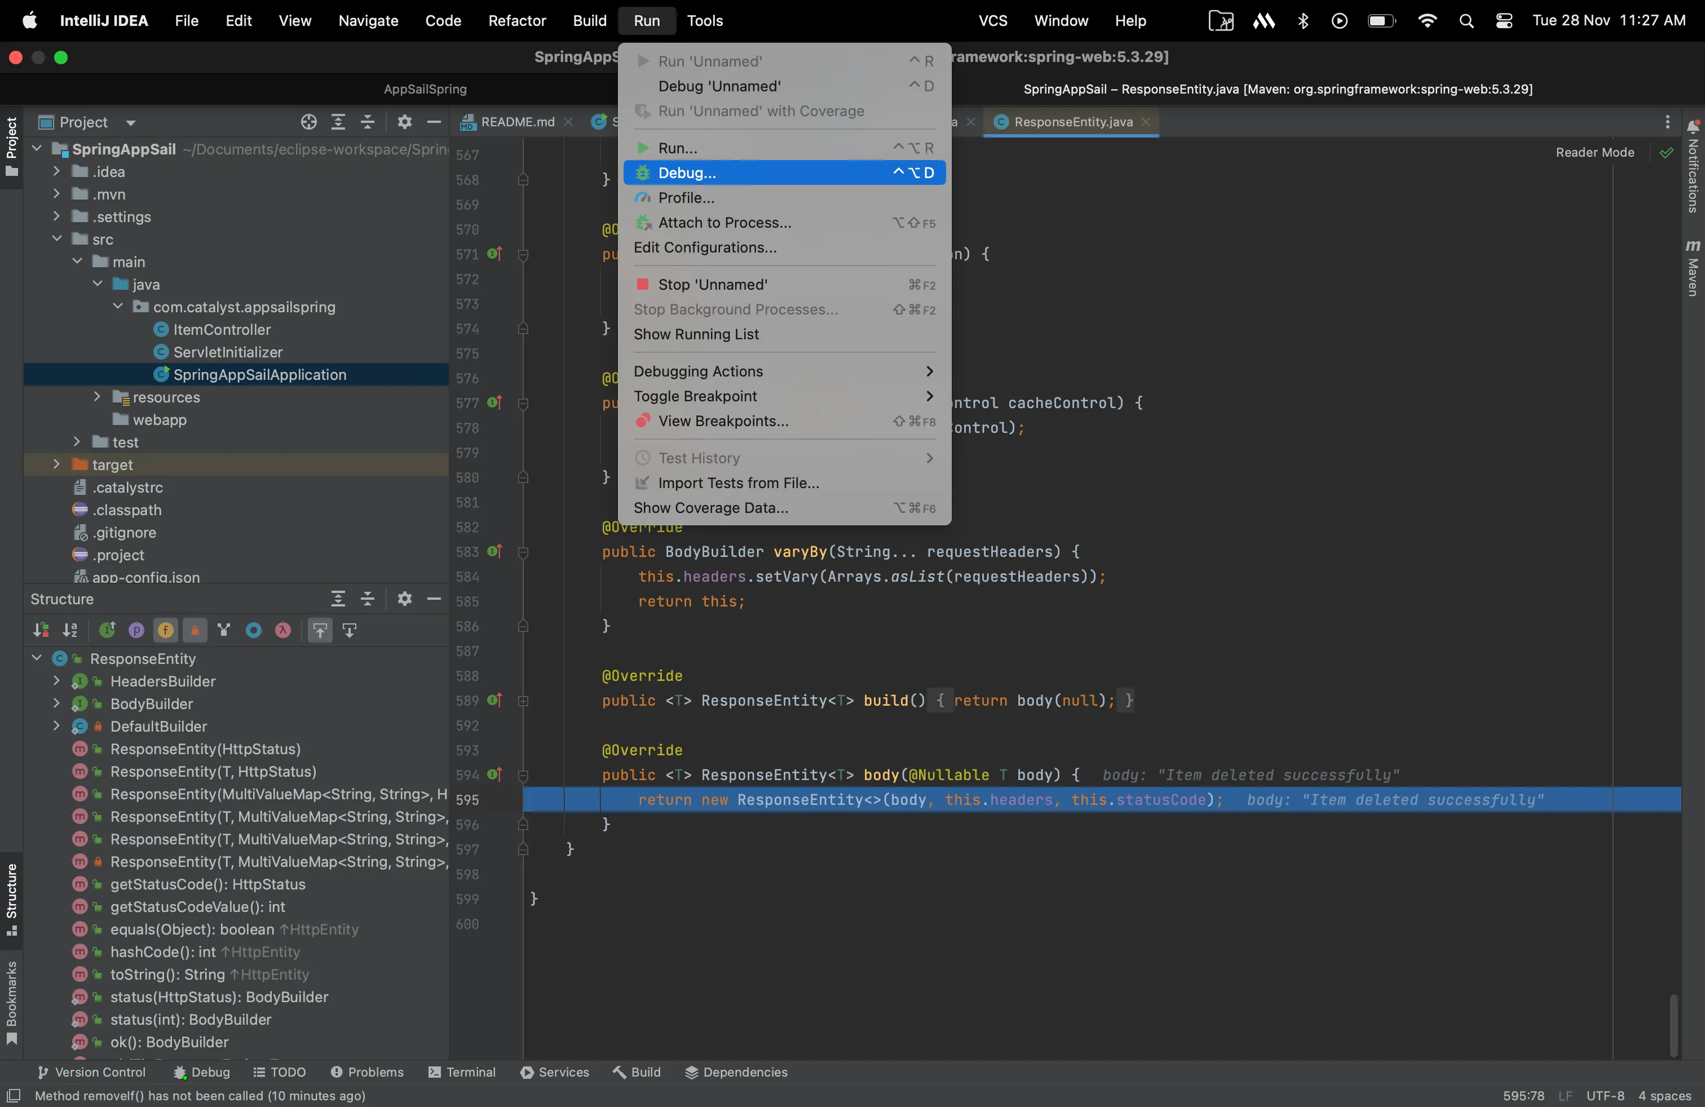Image resolution: width=1705 pixels, height=1107 pixels.
Task: Collapse all in Structure panel
Action: pos(368,599)
